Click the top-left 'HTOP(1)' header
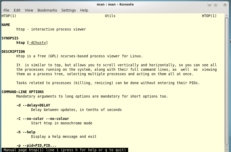 click(x=9, y=16)
